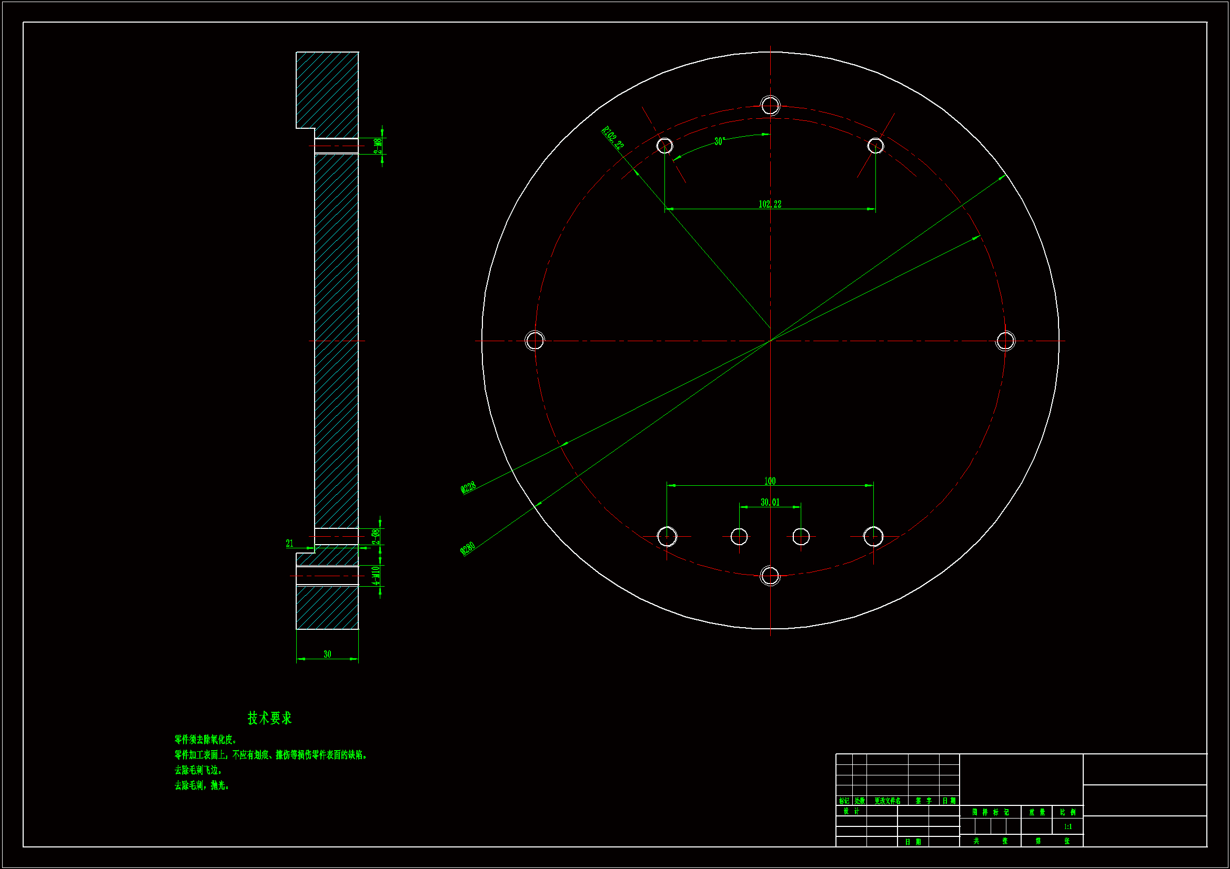
Task: Click the top hole on vertical centerline
Action: pyautogui.click(x=770, y=106)
